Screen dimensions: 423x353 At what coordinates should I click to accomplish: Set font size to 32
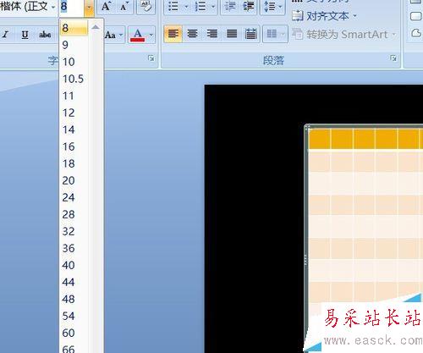pos(74,231)
